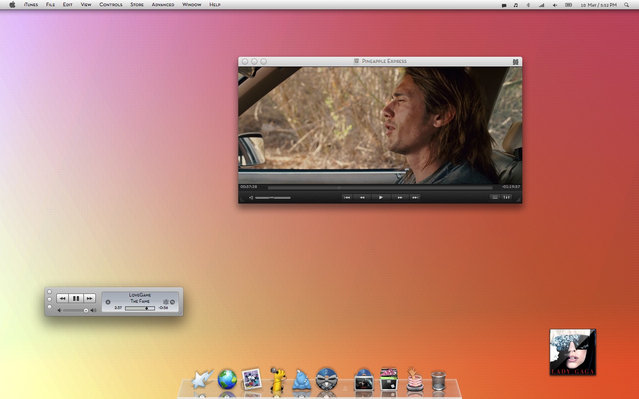Image resolution: width=639 pixels, height=399 pixels.
Task: Open the Help menu
Action: (215, 4)
